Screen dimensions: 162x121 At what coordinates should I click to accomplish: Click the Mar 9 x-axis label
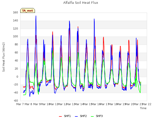pyautogui.click(x=37, y=104)
